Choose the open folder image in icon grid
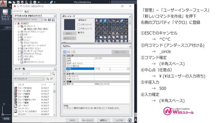The height and width of the screenshot is (123, 219). click(x=105, y=37)
